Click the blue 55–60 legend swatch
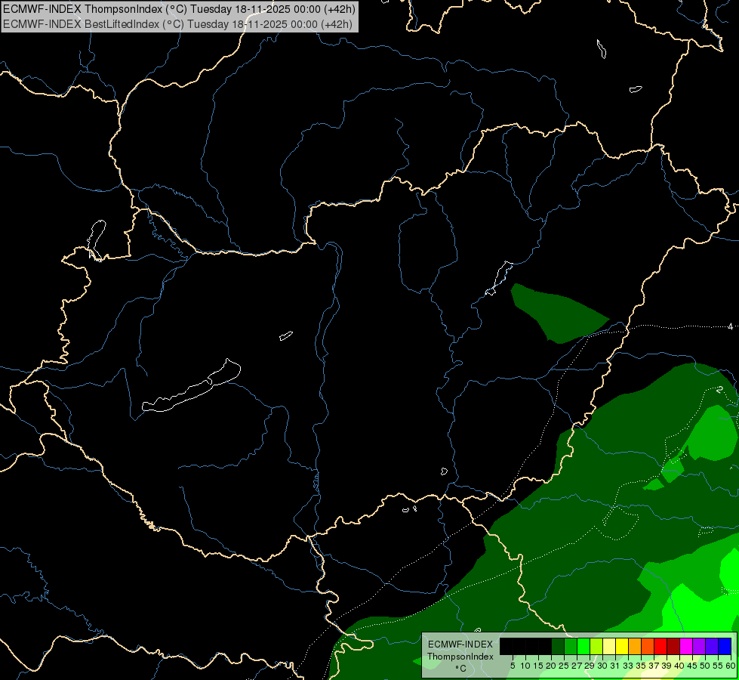The image size is (739, 680). coord(725,646)
